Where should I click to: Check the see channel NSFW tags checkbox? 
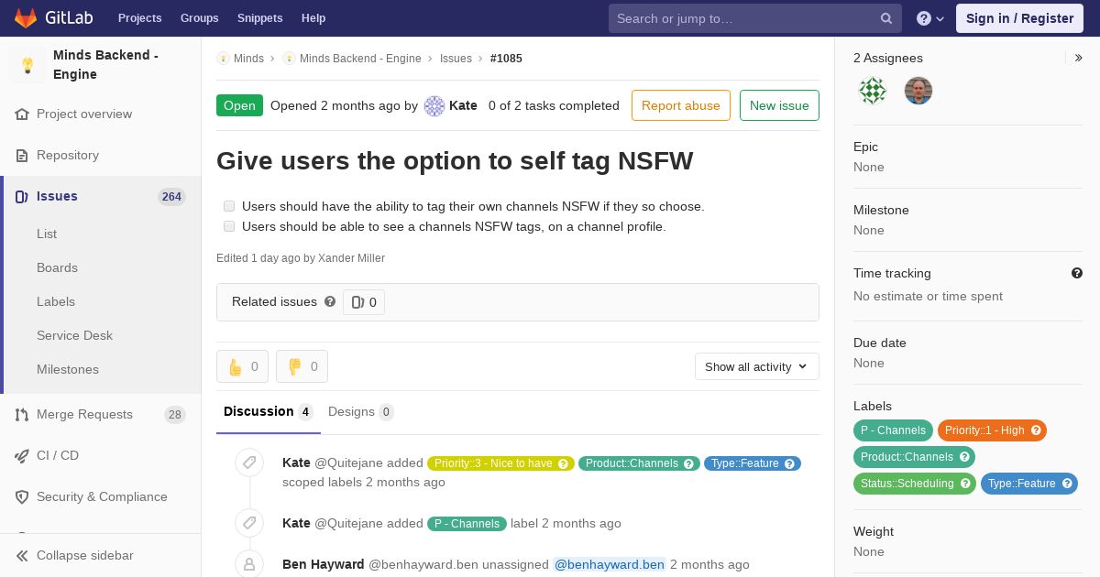[x=229, y=226]
